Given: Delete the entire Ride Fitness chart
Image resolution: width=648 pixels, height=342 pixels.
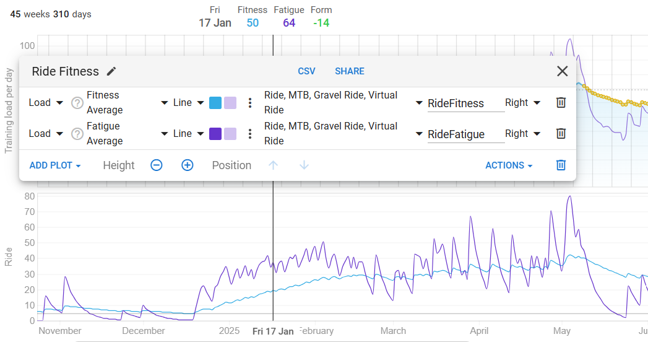Looking at the screenshot, I should pyautogui.click(x=561, y=165).
